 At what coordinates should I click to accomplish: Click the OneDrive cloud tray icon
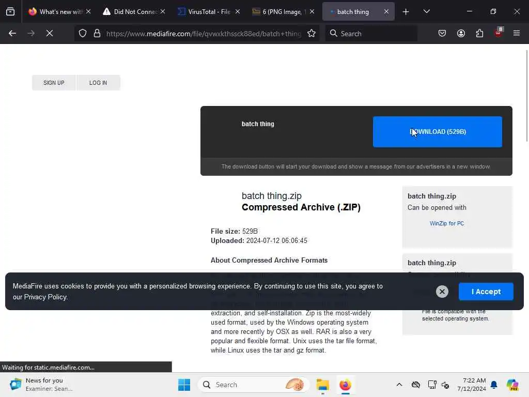click(416, 385)
